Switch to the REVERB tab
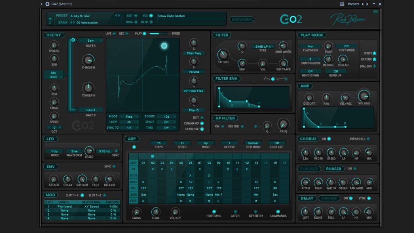Viewport: 414px width, 233px height. coord(329,198)
